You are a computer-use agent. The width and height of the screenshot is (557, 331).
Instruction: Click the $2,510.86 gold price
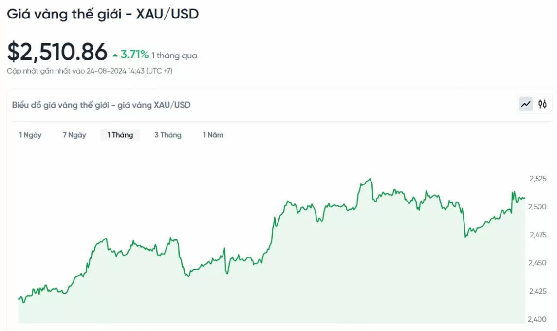coord(57,52)
